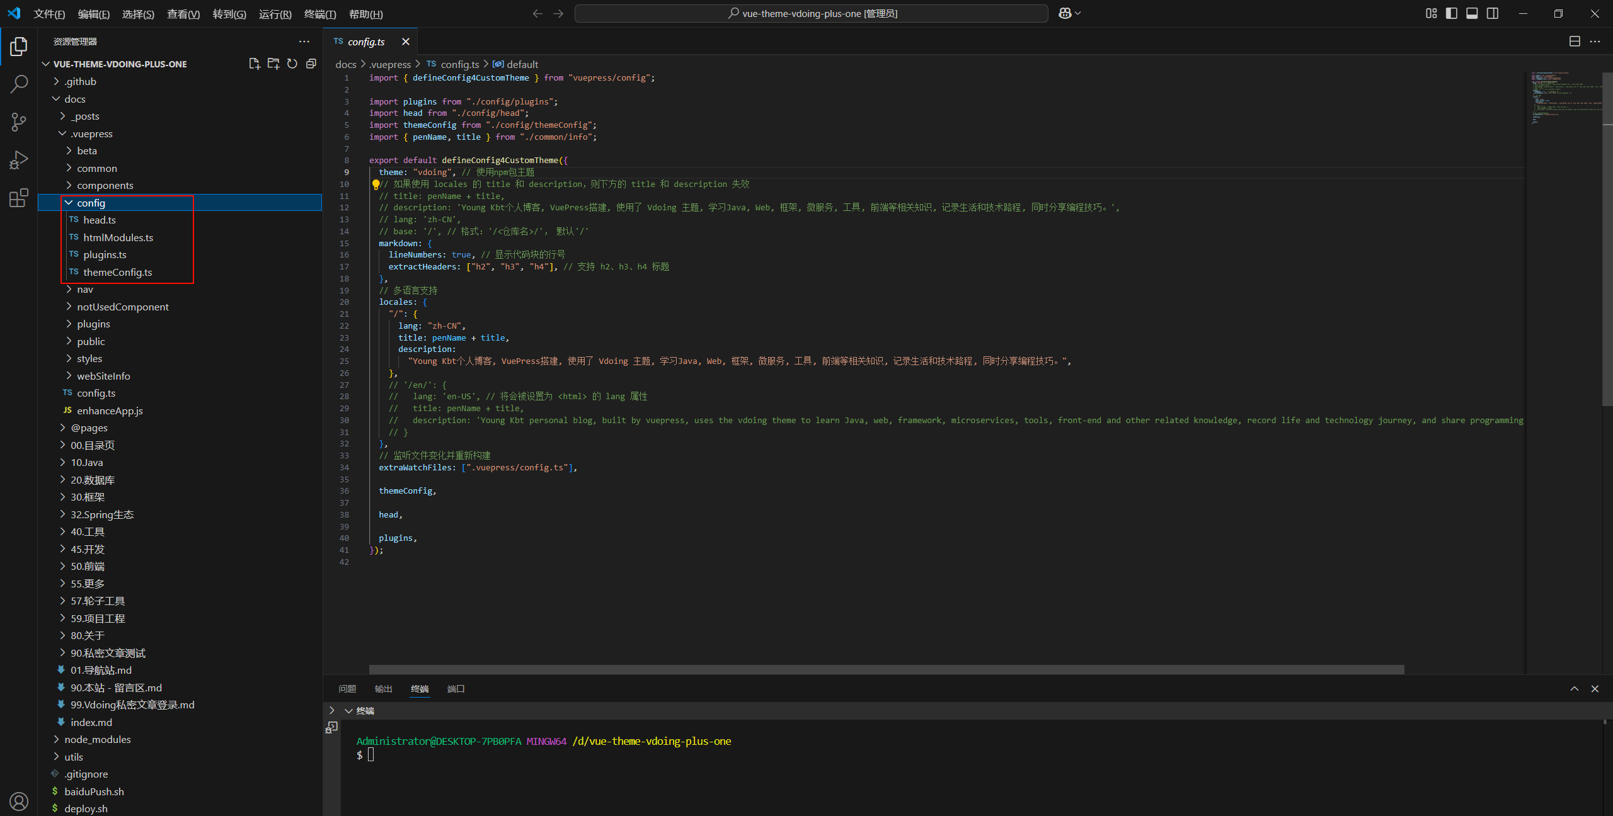Open the 帮助(H) menu
Screen dimensions: 1613x816
pos(366,14)
